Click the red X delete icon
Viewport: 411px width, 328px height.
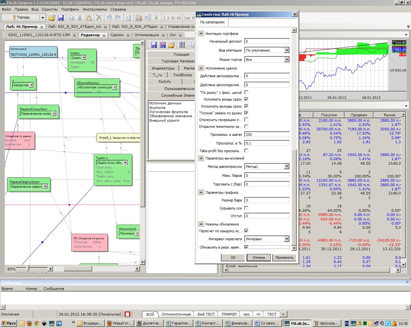tap(99, 18)
